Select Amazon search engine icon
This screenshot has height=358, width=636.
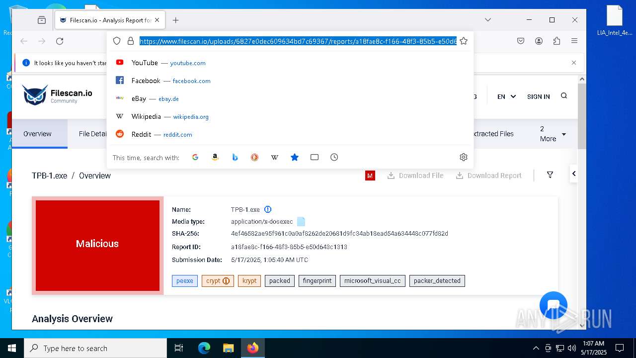[215, 157]
